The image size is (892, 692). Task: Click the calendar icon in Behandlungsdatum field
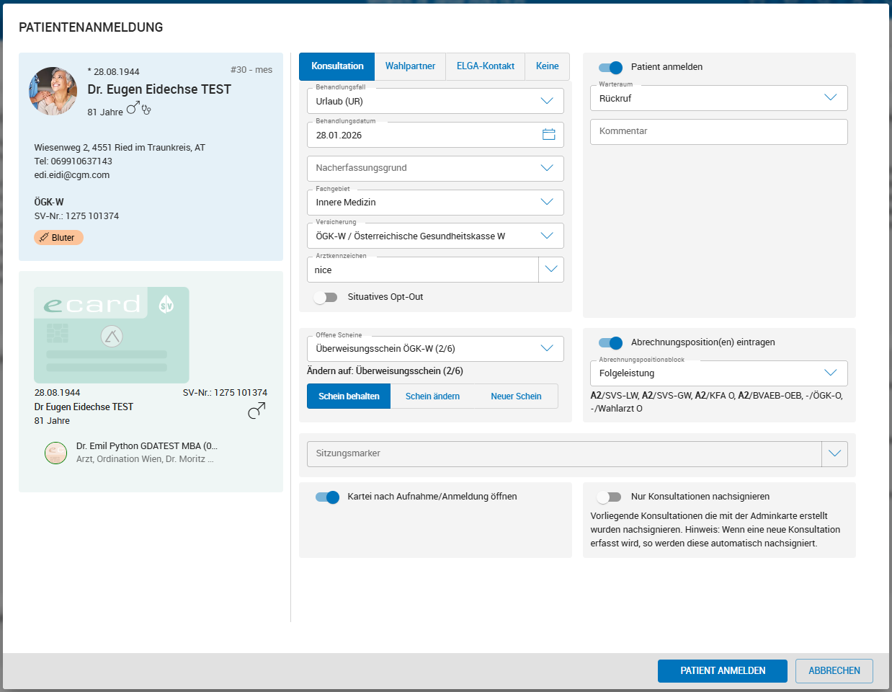click(x=548, y=135)
